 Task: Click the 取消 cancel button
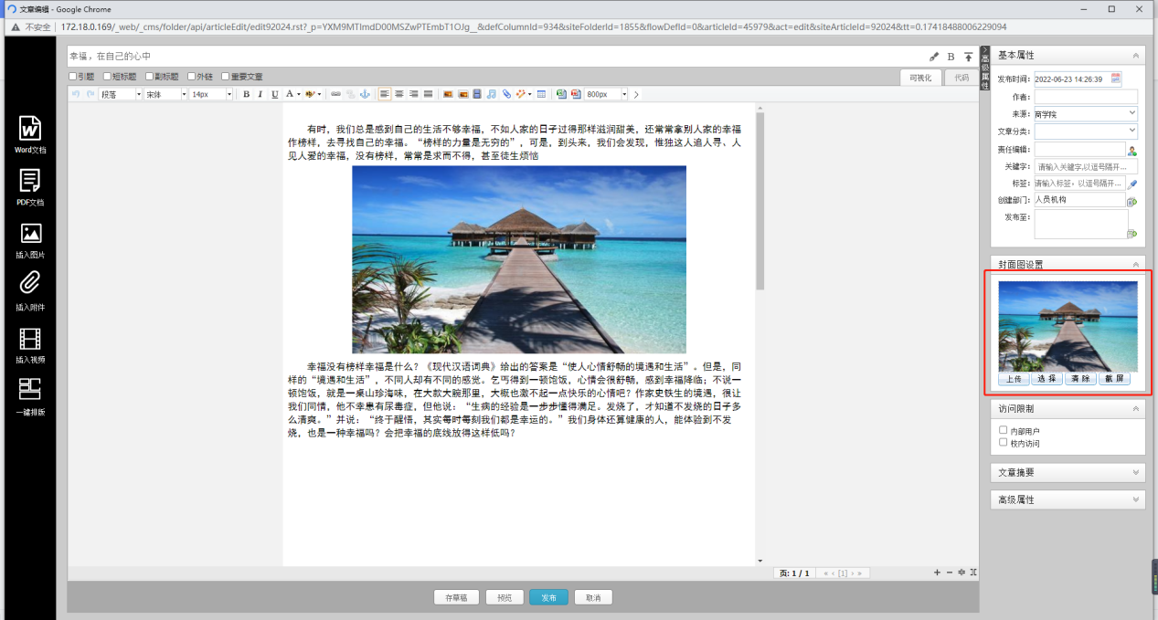[x=593, y=598]
